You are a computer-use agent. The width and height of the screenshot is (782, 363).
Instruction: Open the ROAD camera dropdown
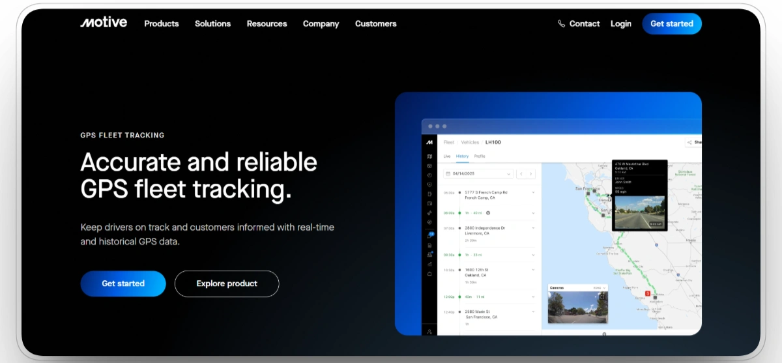tap(600, 287)
